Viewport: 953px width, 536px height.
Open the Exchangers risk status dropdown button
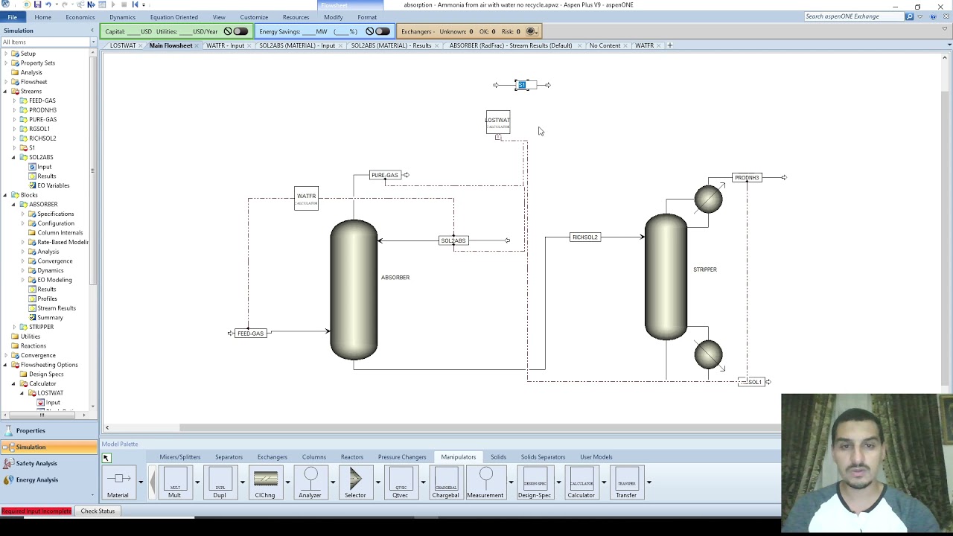[532, 31]
